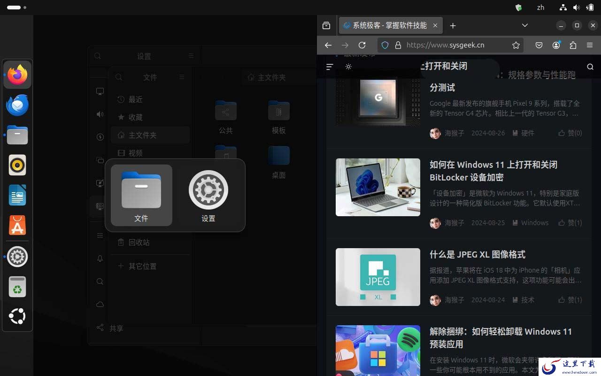Like the JPEG XL article dated 2024-08-24

point(570,300)
